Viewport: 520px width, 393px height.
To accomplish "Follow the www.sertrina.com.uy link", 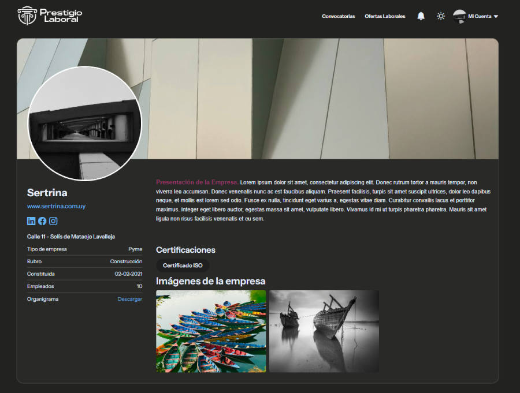I will coord(57,206).
